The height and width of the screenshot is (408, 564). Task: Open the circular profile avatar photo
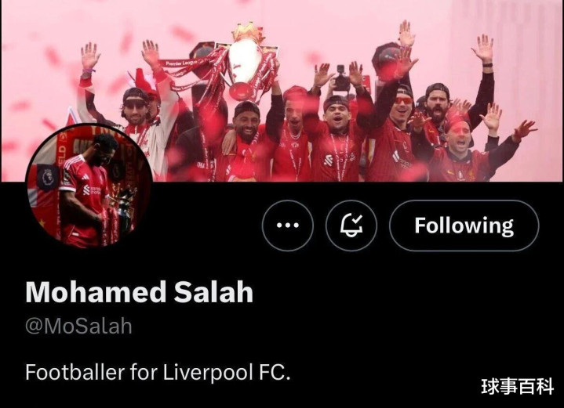(x=89, y=186)
